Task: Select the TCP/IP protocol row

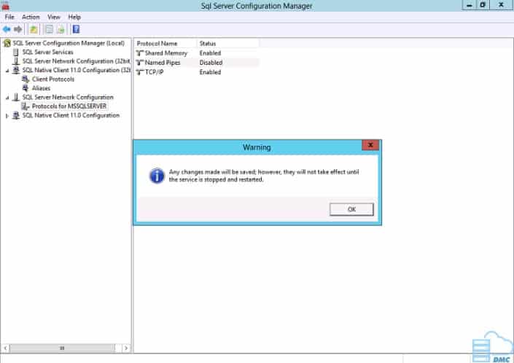Action: 197,72
